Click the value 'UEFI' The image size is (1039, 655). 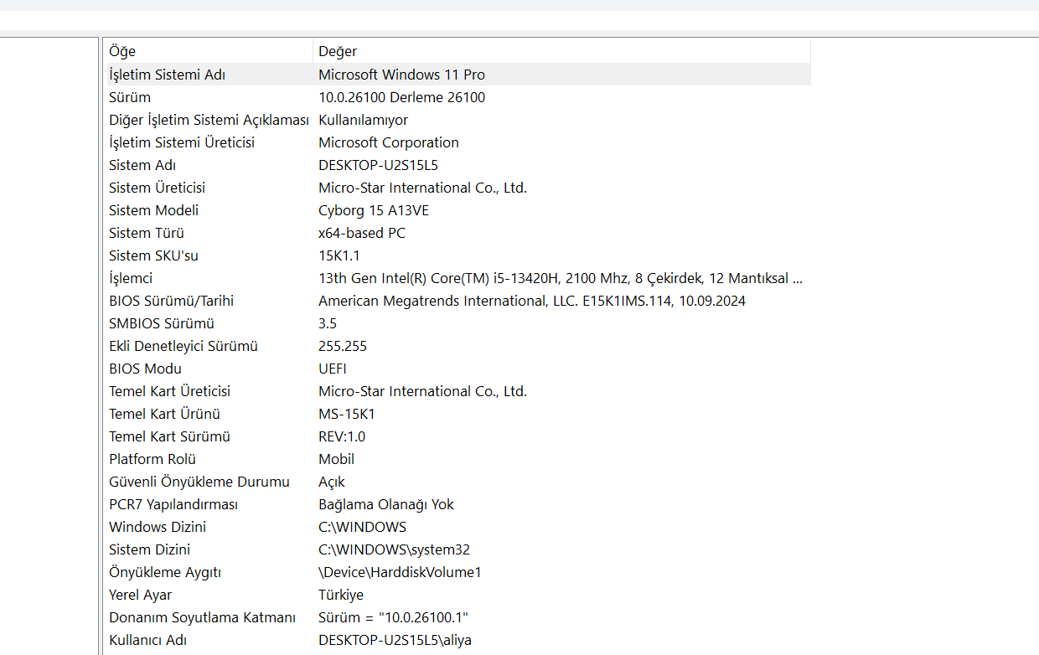(x=333, y=369)
